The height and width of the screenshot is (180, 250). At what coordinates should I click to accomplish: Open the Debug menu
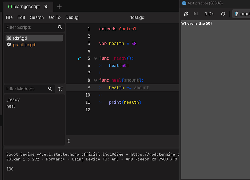[x=72, y=17]
